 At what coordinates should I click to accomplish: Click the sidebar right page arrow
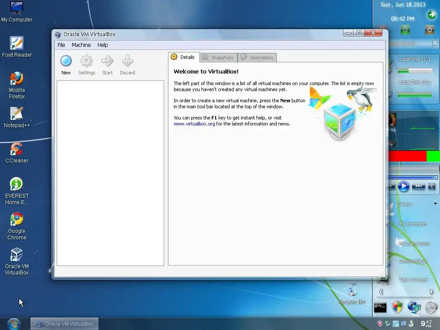431,292
